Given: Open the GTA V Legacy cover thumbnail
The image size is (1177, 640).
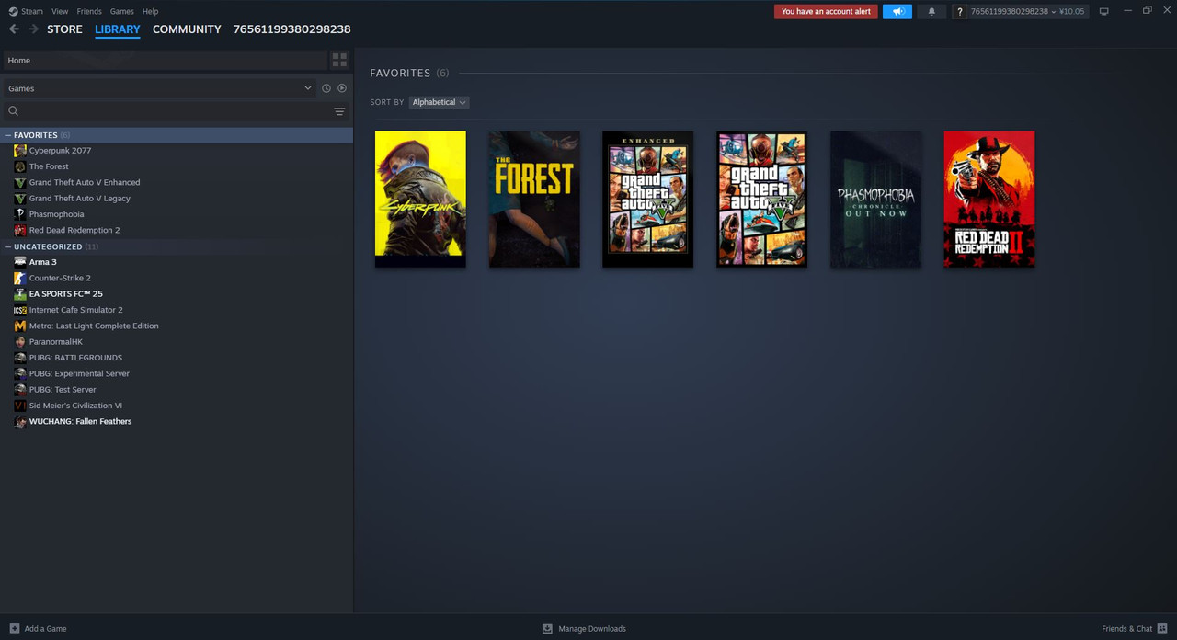Looking at the screenshot, I should (x=761, y=200).
